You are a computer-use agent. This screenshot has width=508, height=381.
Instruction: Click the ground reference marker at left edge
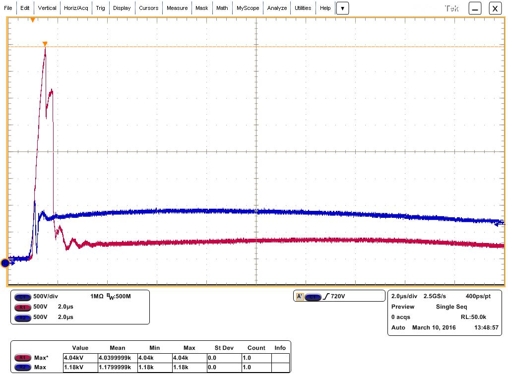point(5,263)
